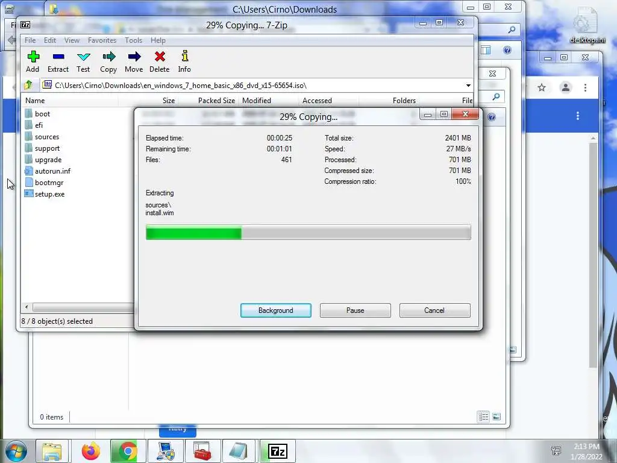Switch to Chrome in the taskbar
Viewport: 617px width, 463px height.
point(128,451)
